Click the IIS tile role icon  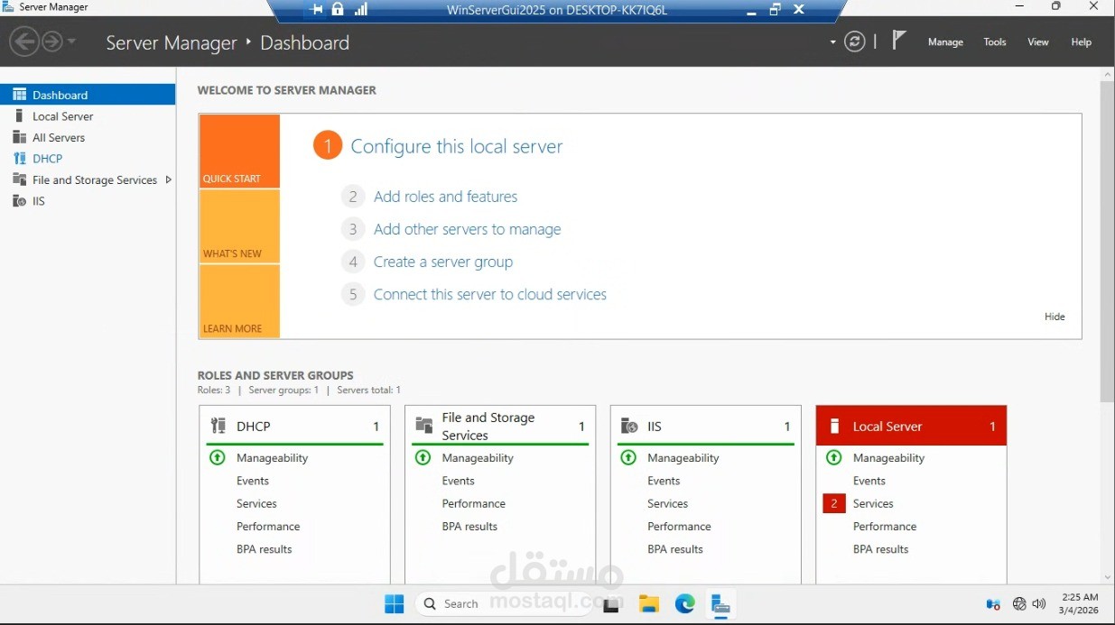629,426
